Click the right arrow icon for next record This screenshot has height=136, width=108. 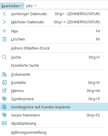(4, 22)
